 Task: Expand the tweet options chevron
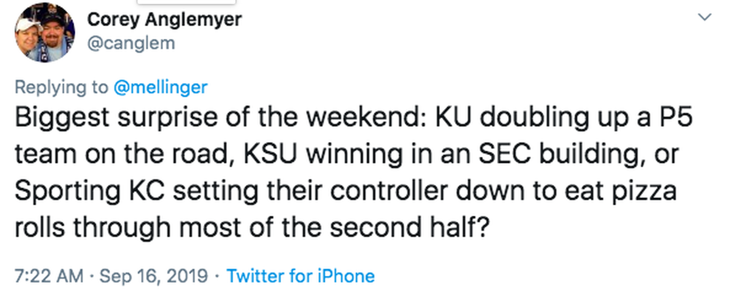tap(705, 18)
